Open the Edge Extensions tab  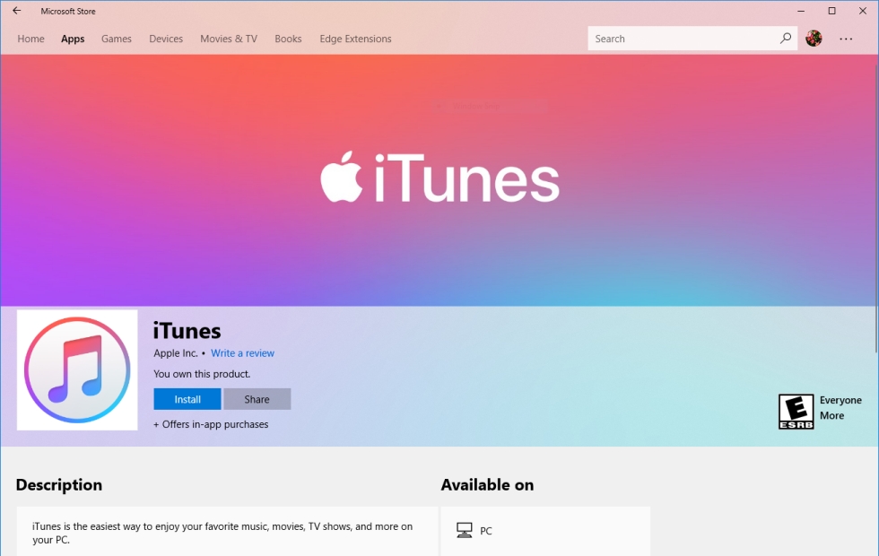(x=355, y=39)
